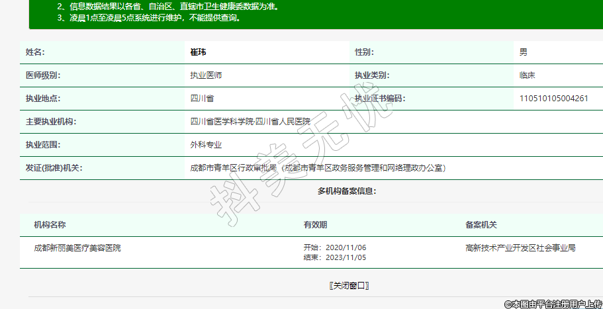The image size is (603, 309).
Task: Click the 多机构备案信息 section heading
Action: pos(347,191)
